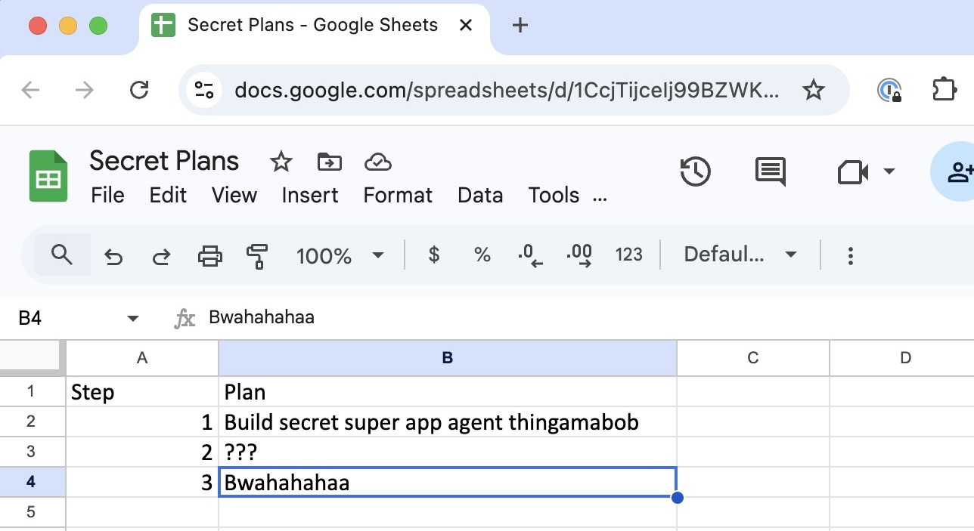Open the Format menu
The height and width of the screenshot is (531, 974).
398,196
